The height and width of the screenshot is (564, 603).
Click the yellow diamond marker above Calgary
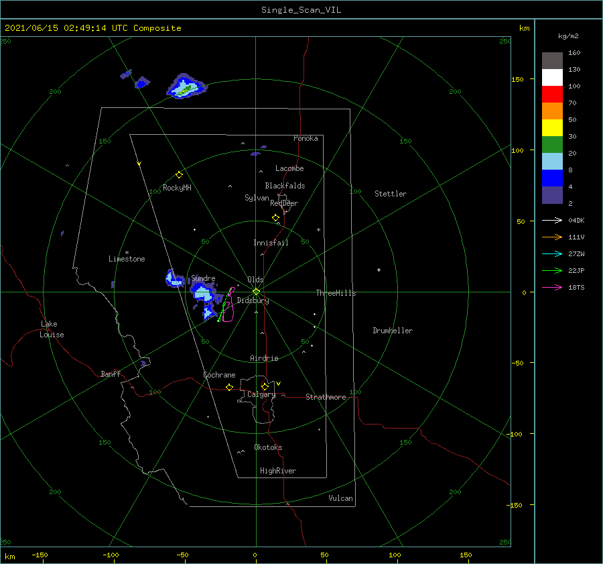[x=265, y=386]
